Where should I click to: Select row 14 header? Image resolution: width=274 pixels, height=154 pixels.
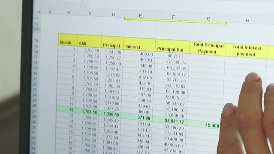(x=36, y=41)
